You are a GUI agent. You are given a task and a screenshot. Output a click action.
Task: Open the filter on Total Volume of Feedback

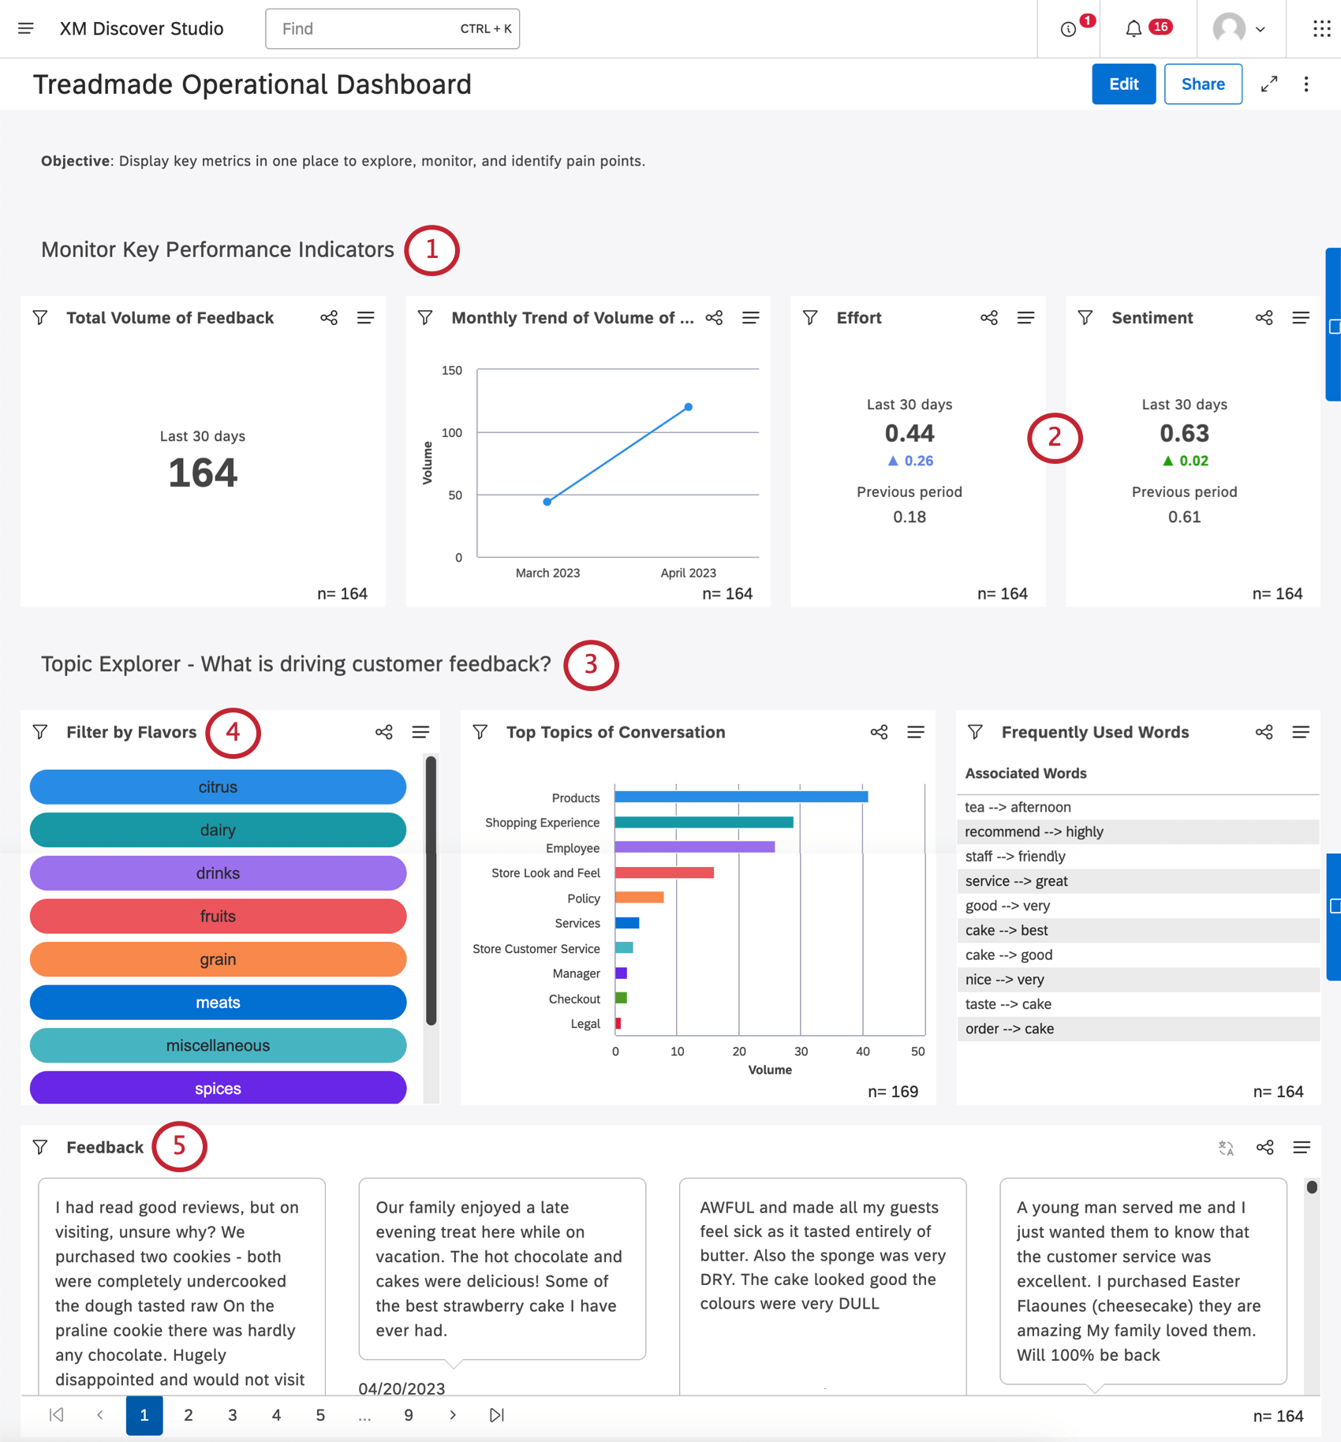[x=40, y=318]
